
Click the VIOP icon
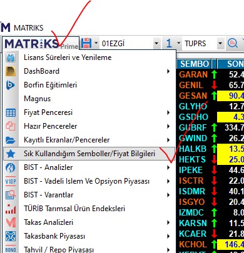[x=11, y=181]
